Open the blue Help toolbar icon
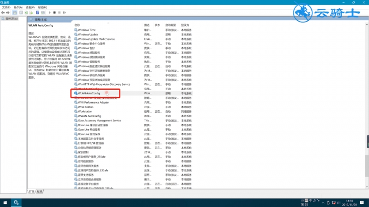 pos(38,13)
